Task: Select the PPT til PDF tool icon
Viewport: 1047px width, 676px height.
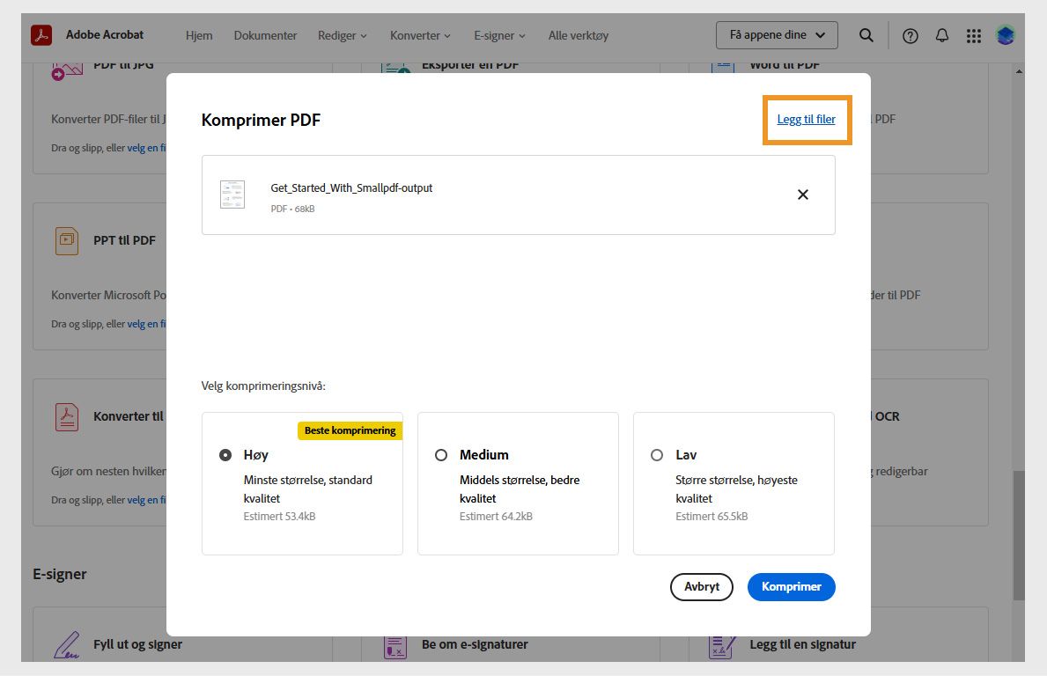Action: (x=66, y=240)
